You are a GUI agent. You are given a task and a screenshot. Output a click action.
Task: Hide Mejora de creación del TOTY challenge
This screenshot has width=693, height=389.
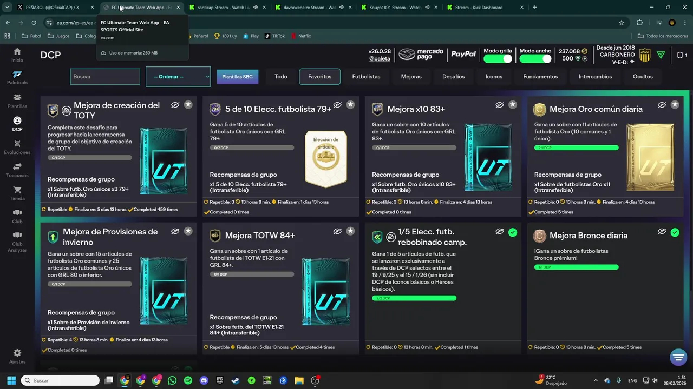(x=175, y=105)
